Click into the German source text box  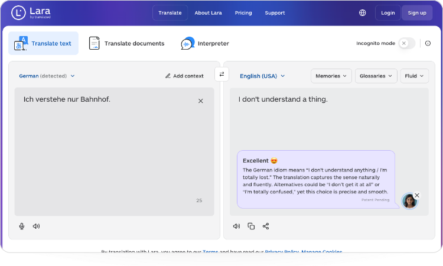115,152
